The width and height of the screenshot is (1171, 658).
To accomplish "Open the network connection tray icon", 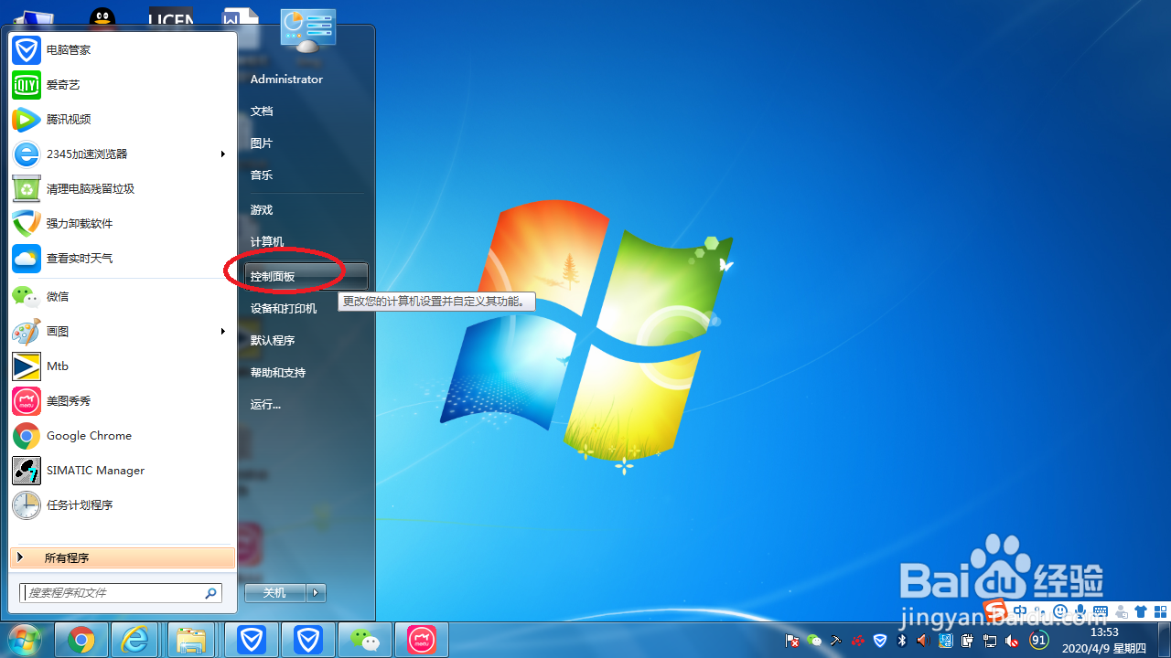I will pos(990,641).
